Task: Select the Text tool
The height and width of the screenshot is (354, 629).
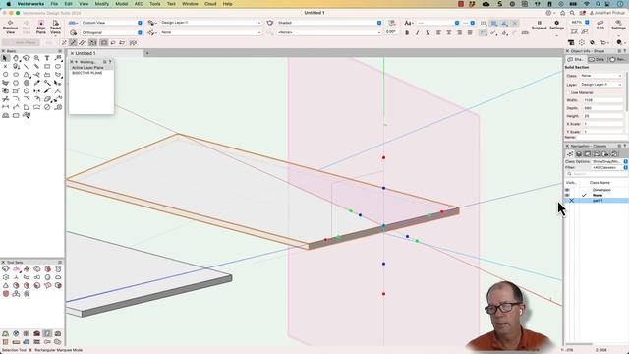Action: pyautogui.click(x=47, y=58)
